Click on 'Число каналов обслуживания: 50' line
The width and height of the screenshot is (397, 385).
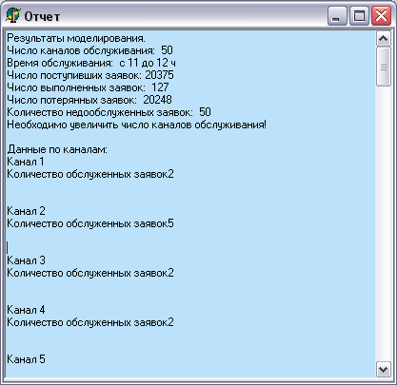point(89,50)
